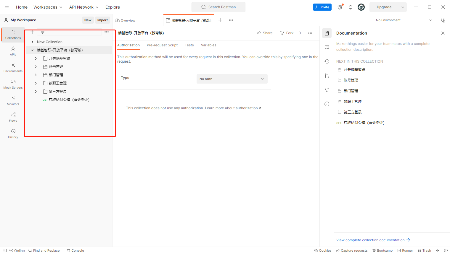Click the Search Postman field
The width and height of the screenshot is (450, 254).
coord(218,7)
